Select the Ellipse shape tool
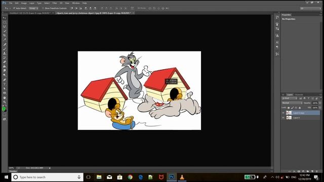Viewport: 324px width, 182px height. 5,93
